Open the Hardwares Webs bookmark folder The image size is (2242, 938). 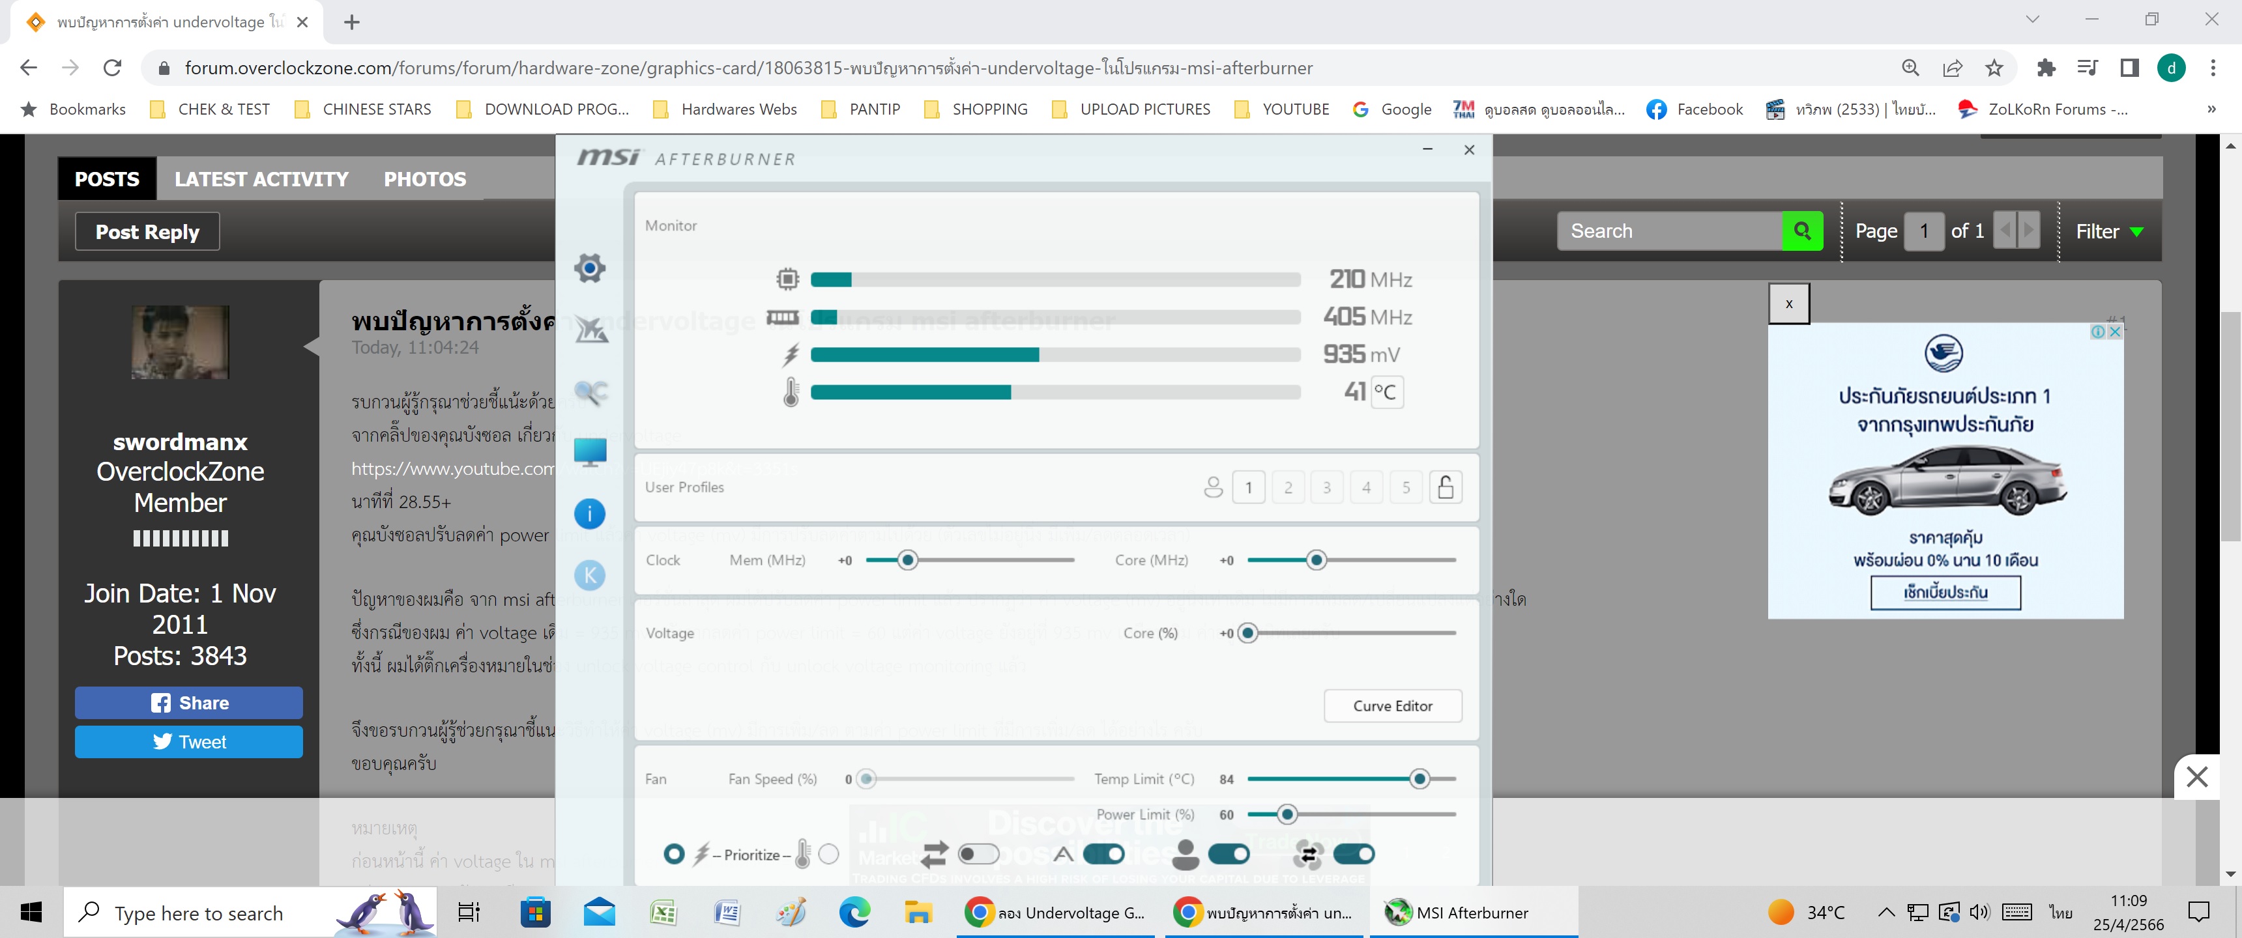pos(724,109)
